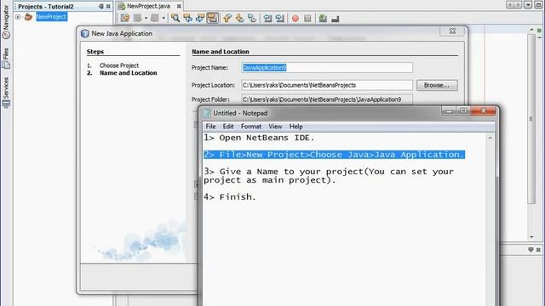Click the Comment toolbar icon
Screen dimensions: 545x306
[323, 18]
